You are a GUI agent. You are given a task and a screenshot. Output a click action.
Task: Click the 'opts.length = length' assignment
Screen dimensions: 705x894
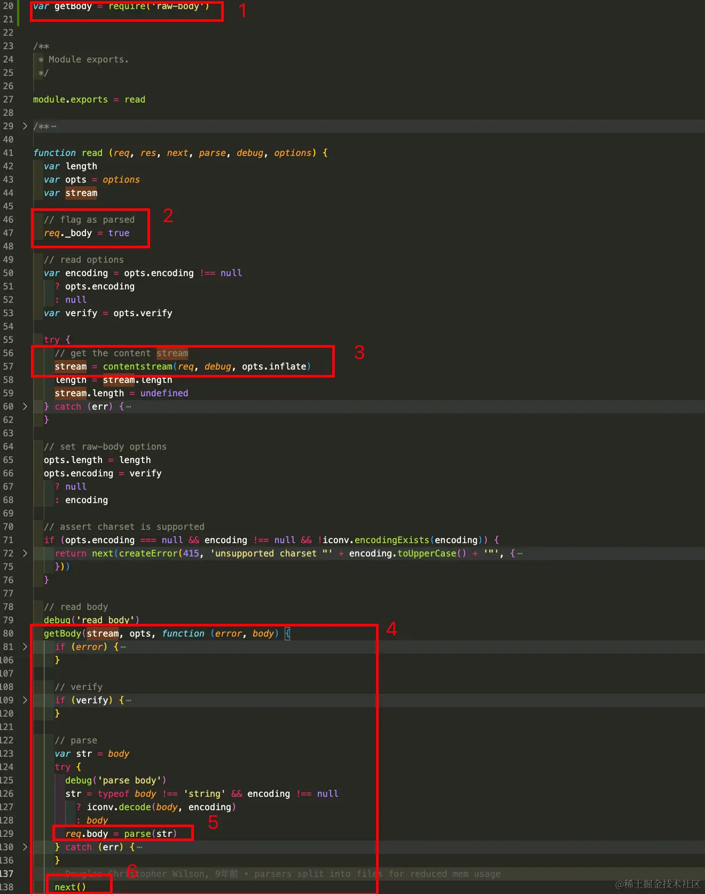(x=97, y=460)
